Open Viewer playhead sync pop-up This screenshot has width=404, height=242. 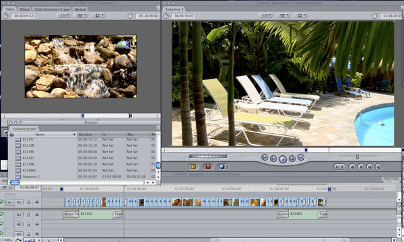(x=81, y=15)
